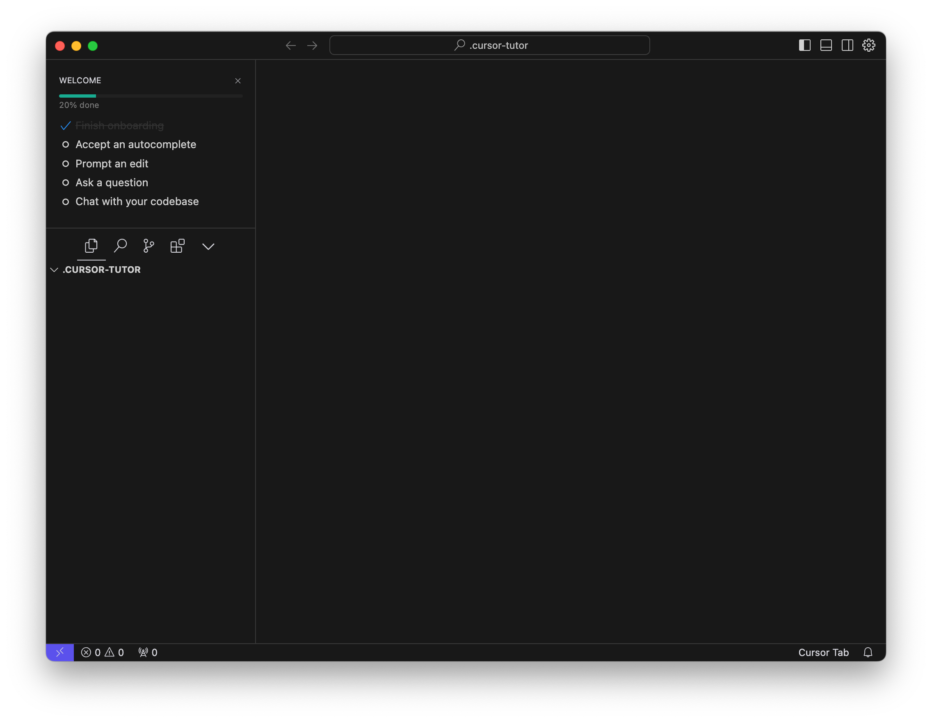Toggle the bottom panel layout
The image size is (932, 722).
tap(826, 45)
